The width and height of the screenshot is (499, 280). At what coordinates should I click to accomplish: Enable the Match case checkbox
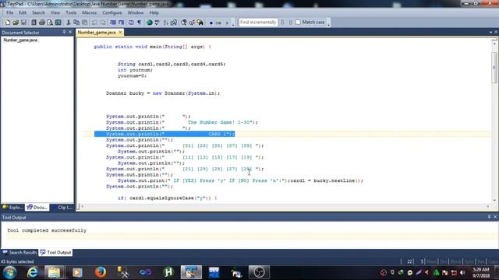pos(298,23)
